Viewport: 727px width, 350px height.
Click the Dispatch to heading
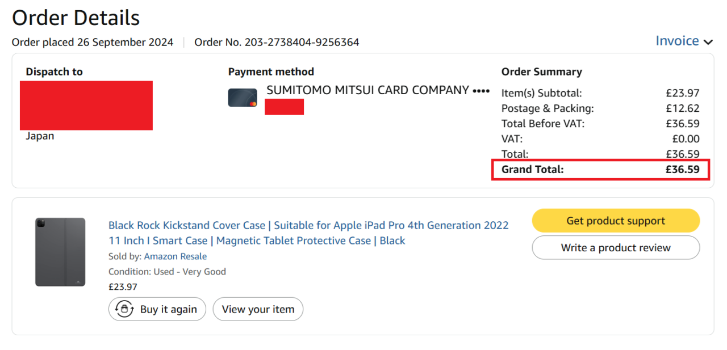(54, 72)
